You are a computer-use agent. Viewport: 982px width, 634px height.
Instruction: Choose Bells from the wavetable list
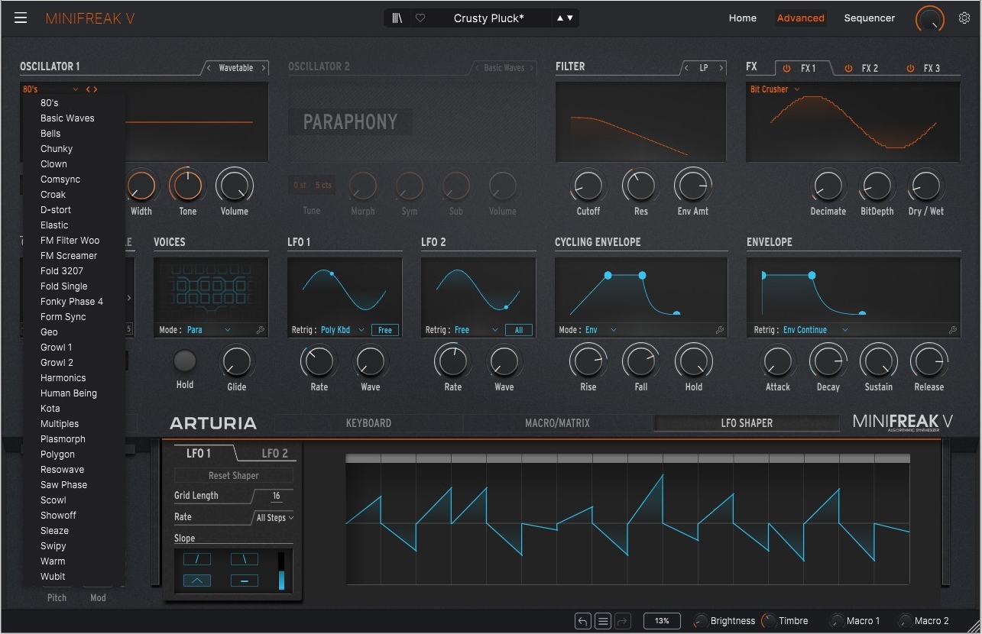pos(50,133)
